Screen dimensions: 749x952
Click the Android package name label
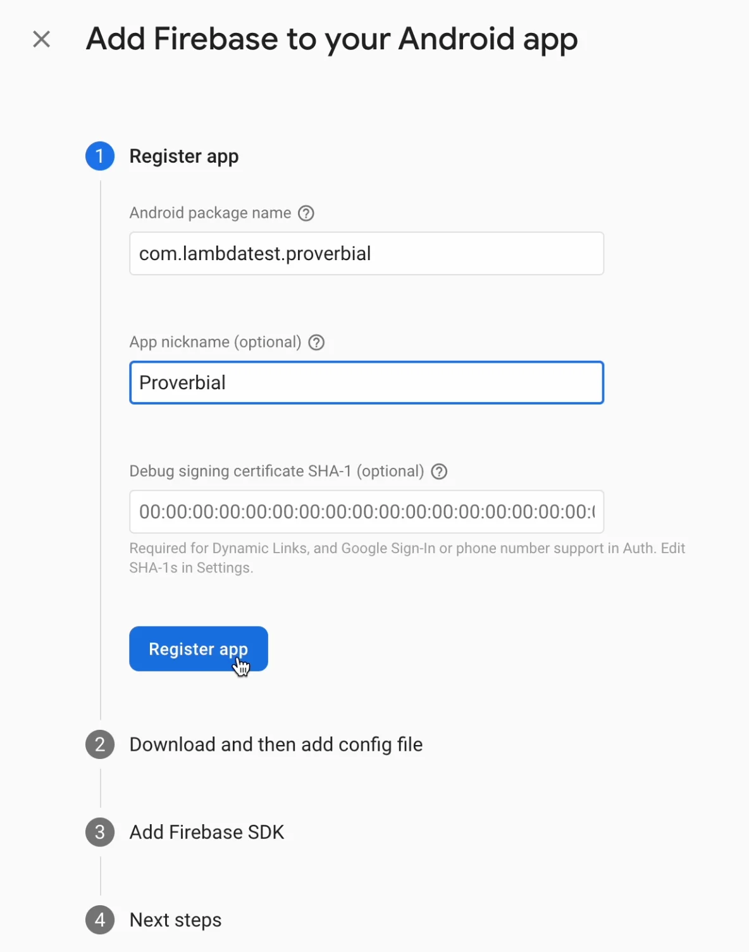click(x=210, y=213)
